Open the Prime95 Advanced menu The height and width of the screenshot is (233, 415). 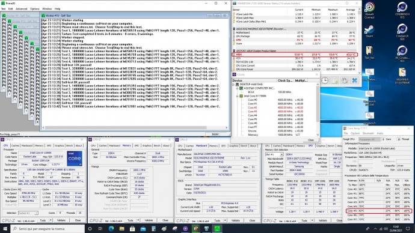tap(22, 9)
